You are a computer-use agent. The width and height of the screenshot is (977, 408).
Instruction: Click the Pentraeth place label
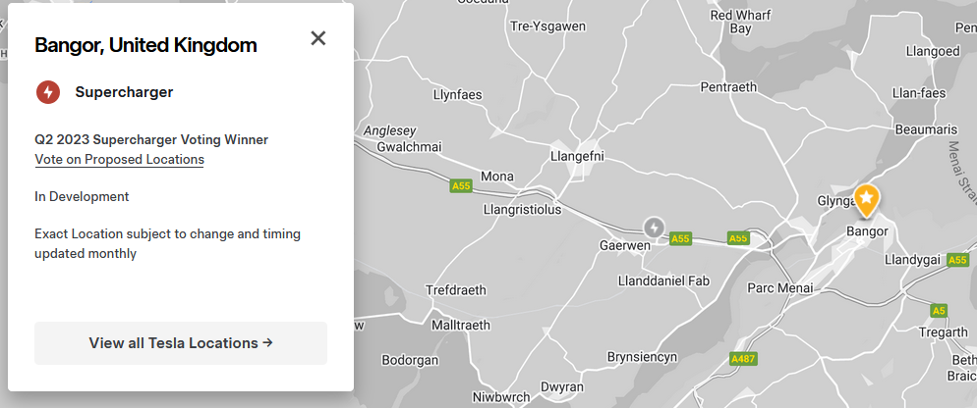click(x=728, y=87)
